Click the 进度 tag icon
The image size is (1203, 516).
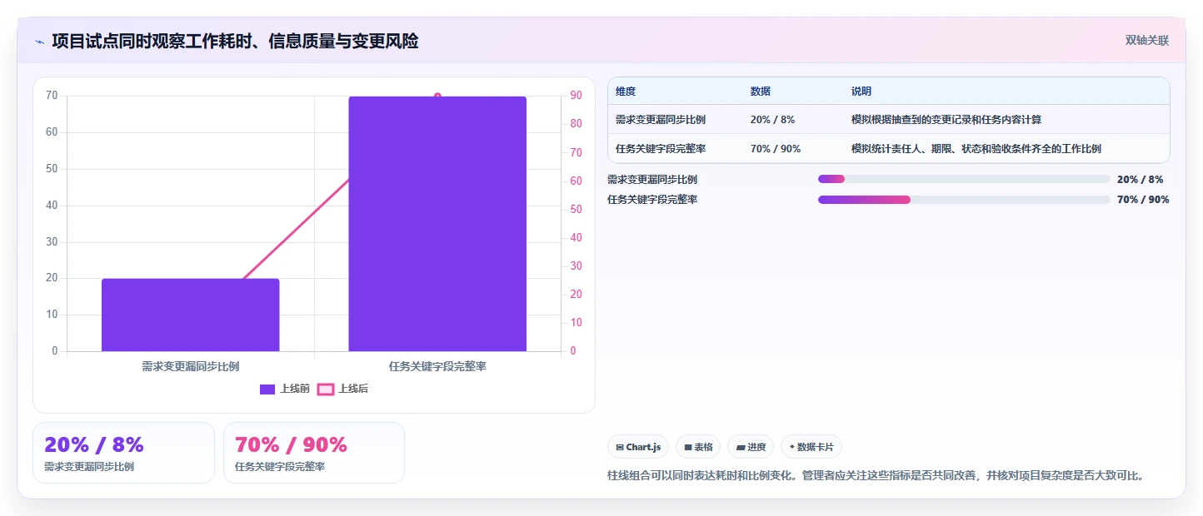[740, 447]
